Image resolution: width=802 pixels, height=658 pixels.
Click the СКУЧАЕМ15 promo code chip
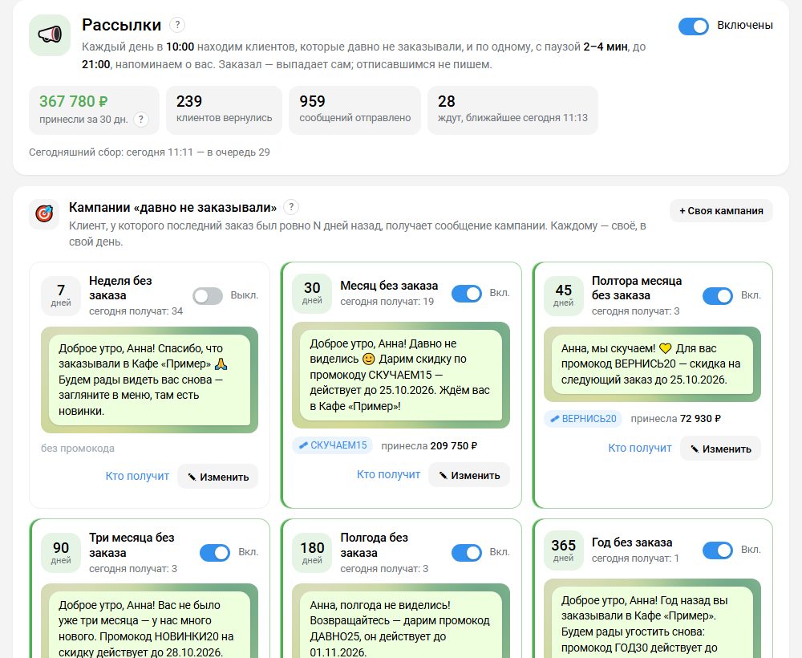click(333, 445)
